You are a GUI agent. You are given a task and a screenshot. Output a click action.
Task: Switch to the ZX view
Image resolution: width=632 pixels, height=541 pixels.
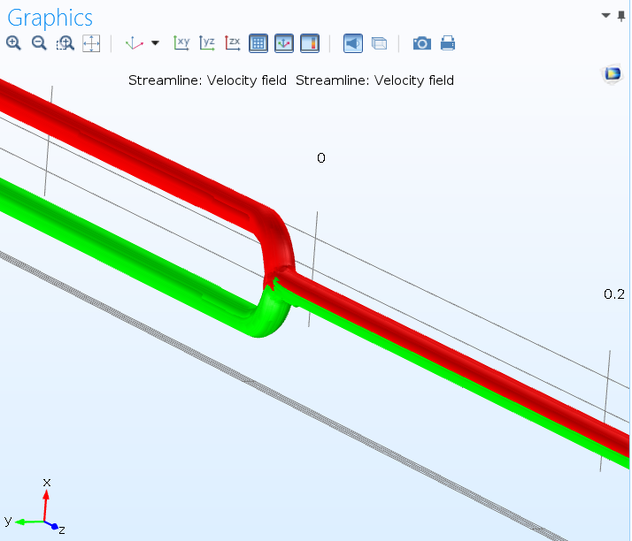(x=233, y=42)
